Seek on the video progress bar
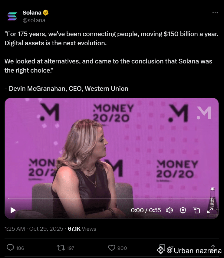This screenshot has height=258, width=224. tap(112, 199)
